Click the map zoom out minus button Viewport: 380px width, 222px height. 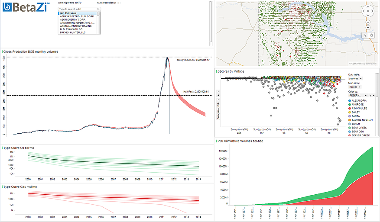368,27
